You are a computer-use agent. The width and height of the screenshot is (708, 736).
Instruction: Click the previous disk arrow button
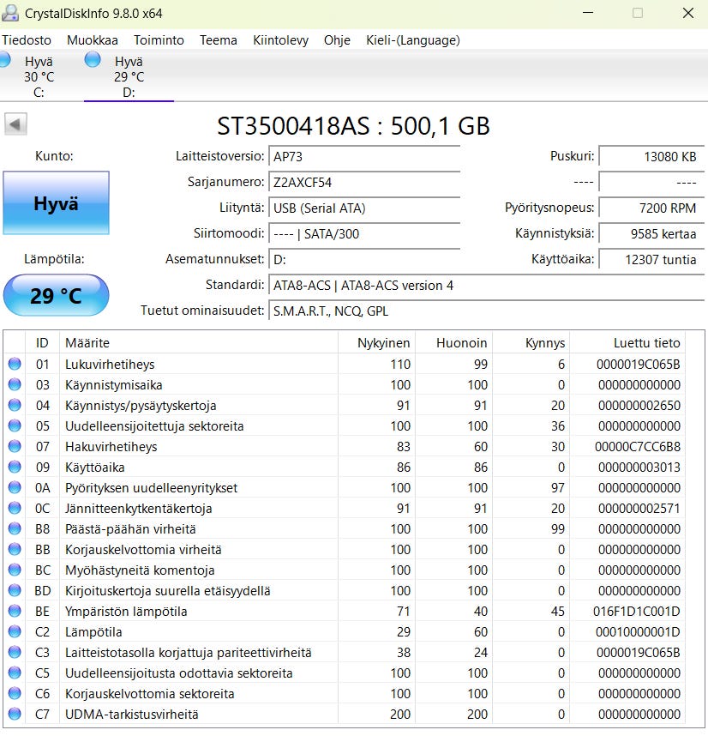(15, 125)
